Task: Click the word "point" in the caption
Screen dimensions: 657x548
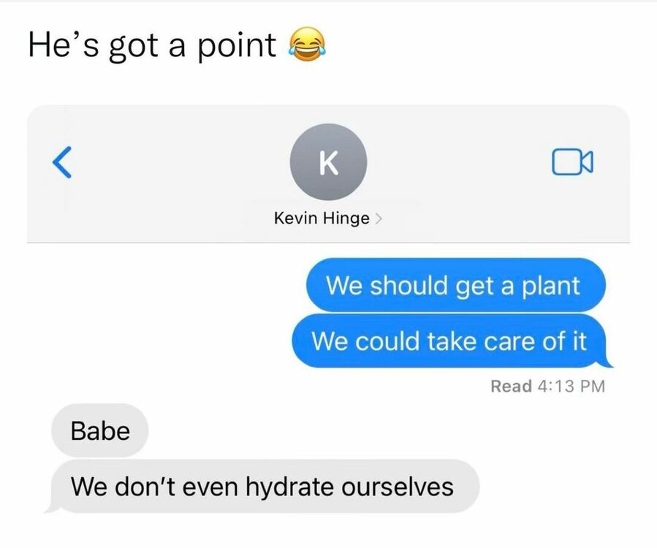Action: (237, 46)
